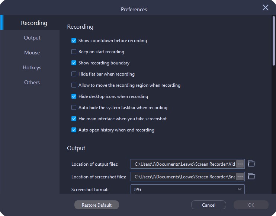Image resolution: width=276 pixels, height=216 pixels.
Task: Click ellipsis browse button for screenshot files
Action: (240, 177)
